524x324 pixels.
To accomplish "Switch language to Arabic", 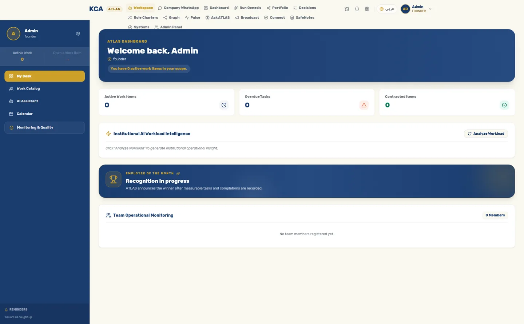I will (x=387, y=9).
